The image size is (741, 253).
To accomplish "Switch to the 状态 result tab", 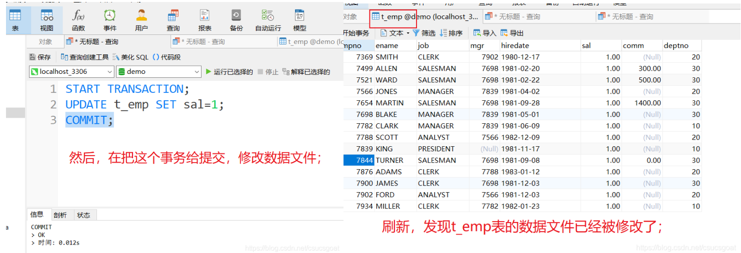I will pyautogui.click(x=83, y=215).
